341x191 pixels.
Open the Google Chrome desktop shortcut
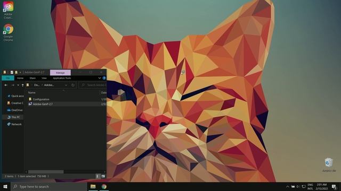tap(9, 32)
